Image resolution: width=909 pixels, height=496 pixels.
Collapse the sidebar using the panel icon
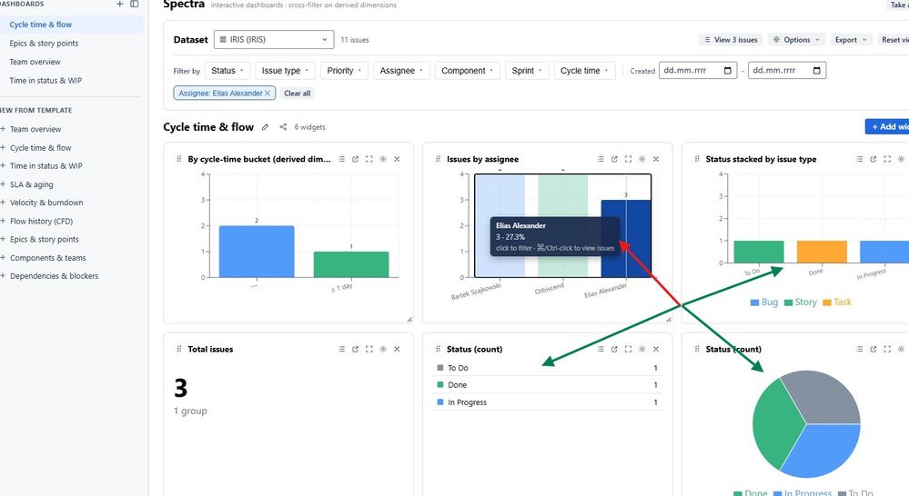[x=135, y=4]
